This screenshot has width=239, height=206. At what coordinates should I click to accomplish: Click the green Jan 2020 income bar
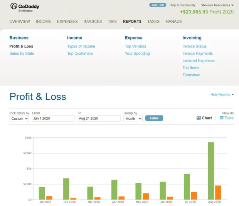tap(42, 193)
